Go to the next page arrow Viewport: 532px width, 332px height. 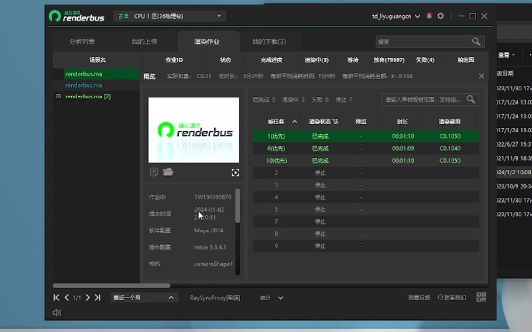click(88, 297)
